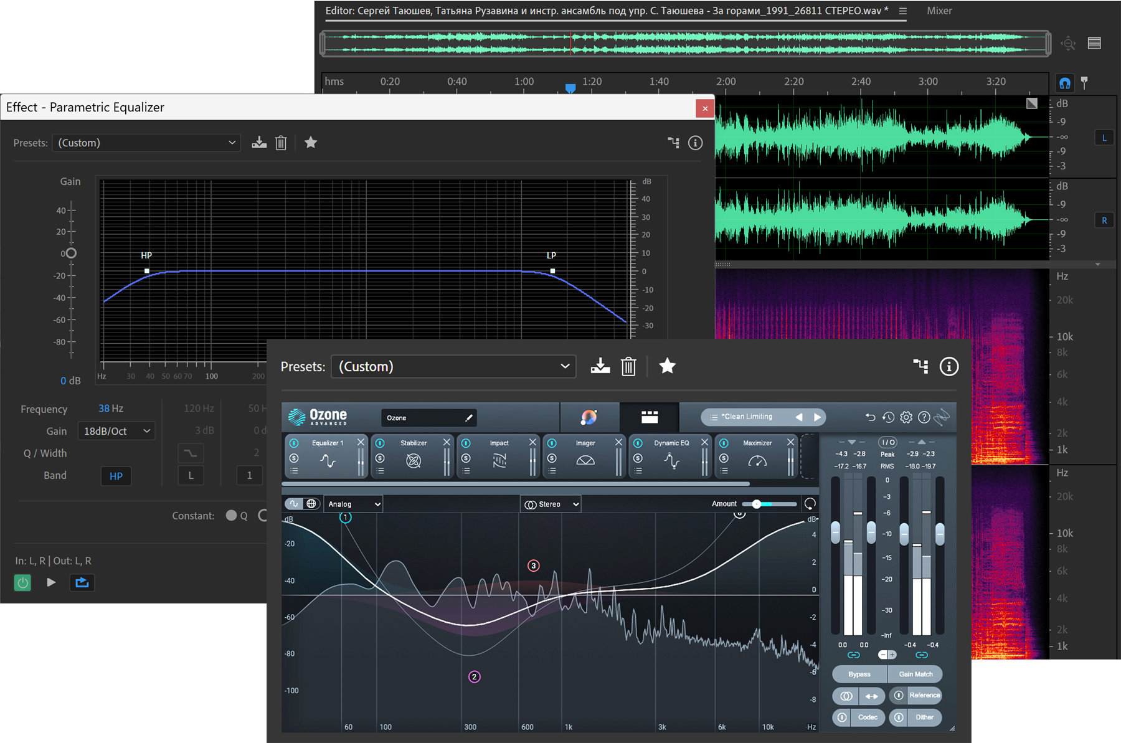Click Parametric Equalizer master Gain slider
The image size is (1121, 743).
click(x=71, y=253)
